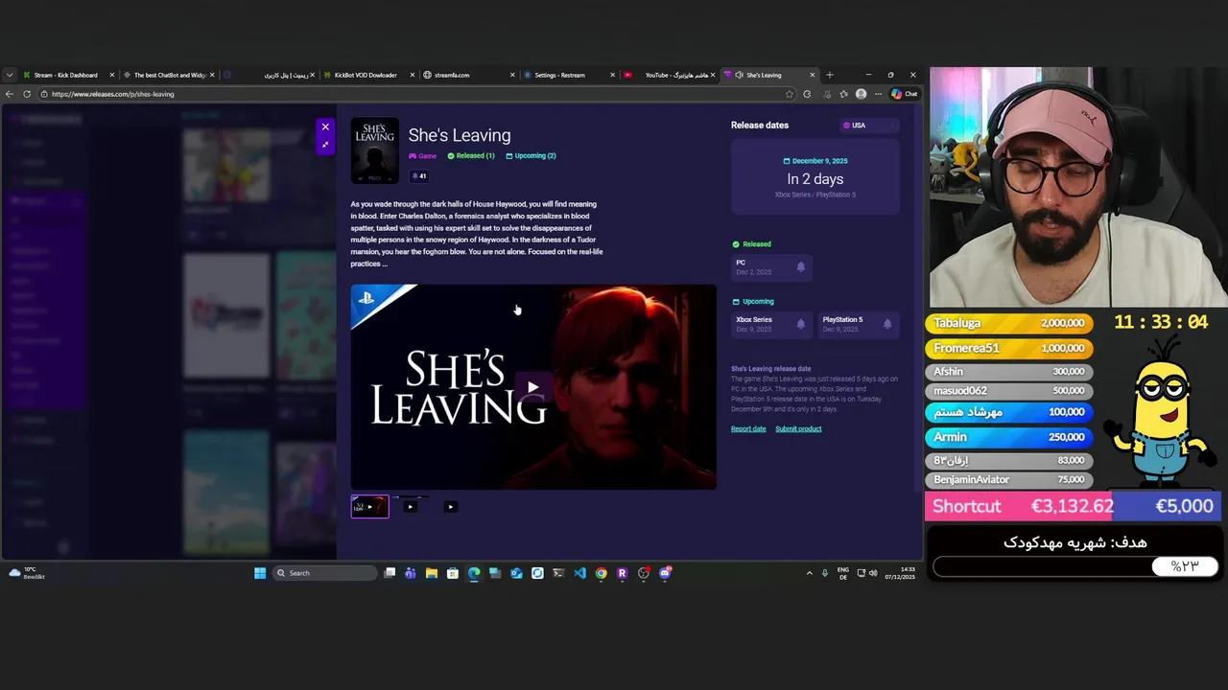
Task: Open browser favorites icon
Action: [843, 94]
